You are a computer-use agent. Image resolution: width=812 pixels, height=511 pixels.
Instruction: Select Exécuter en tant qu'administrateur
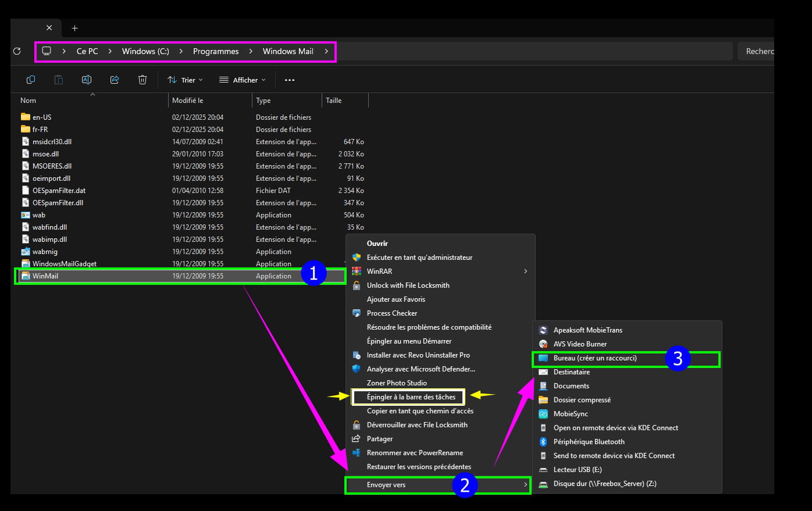click(419, 258)
